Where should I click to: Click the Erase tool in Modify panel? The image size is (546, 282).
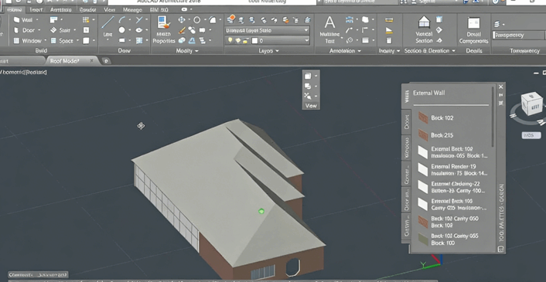pos(182,30)
